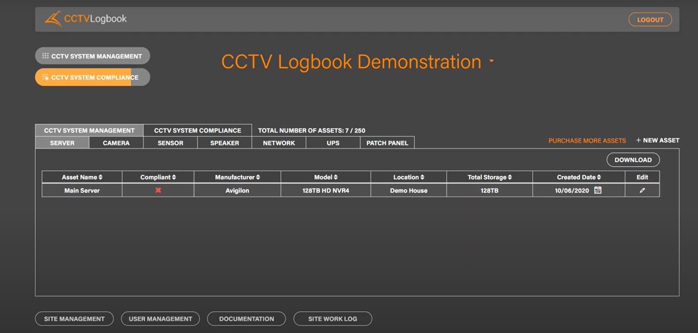Sort table by Asset Name

pos(101,177)
